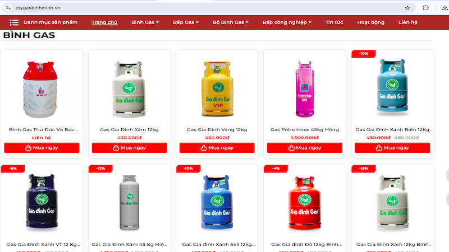Expand the Bếp công nghiệp dropdown menu
Image resolution: width=449 pixels, height=252 pixels.
(287, 22)
